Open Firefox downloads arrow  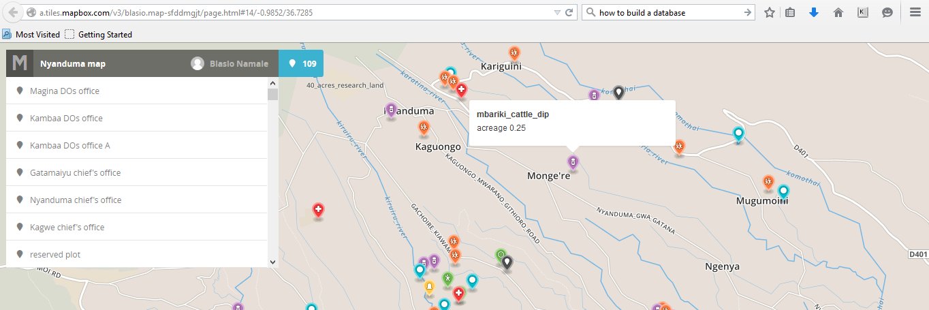[814, 12]
